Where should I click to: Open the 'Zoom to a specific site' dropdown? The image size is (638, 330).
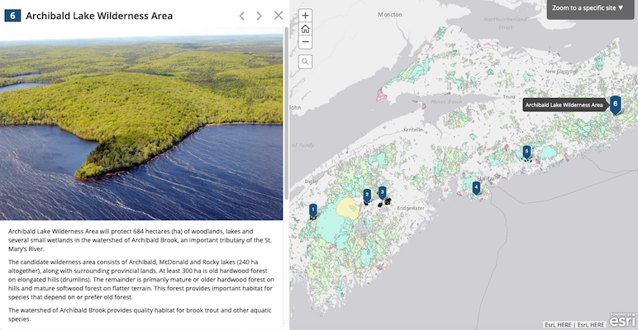(588, 8)
